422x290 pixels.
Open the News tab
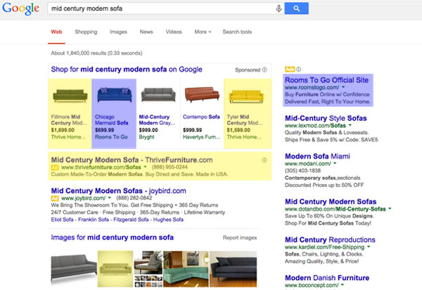pos(146,32)
